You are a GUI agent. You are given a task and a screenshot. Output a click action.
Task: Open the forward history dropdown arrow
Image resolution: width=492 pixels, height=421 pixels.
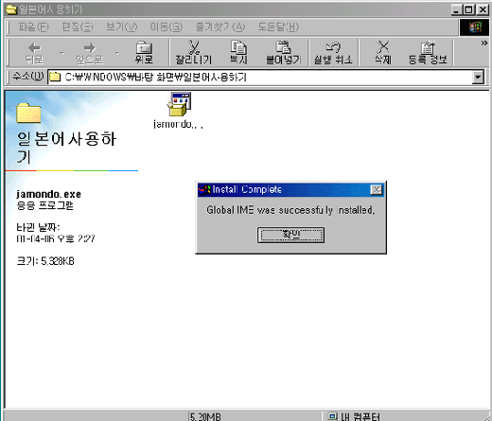[117, 53]
